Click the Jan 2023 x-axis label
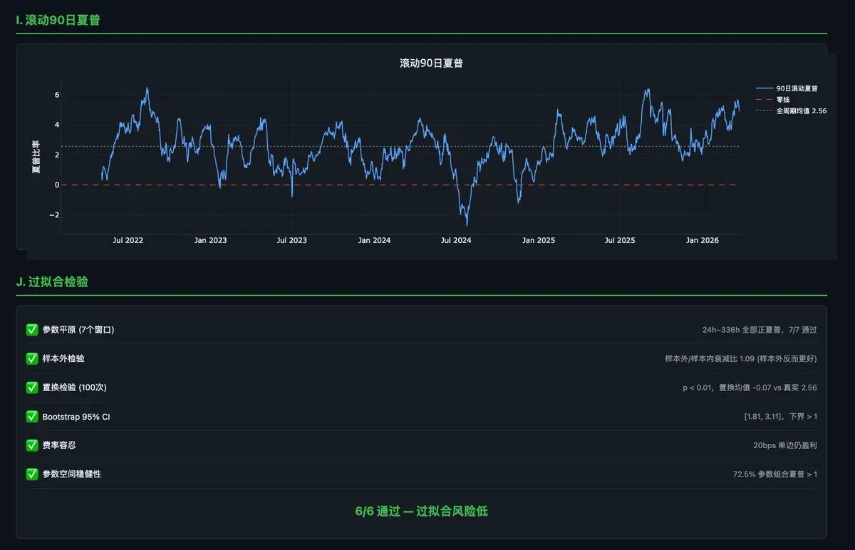This screenshot has height=550, width=855. pos(210,240)
